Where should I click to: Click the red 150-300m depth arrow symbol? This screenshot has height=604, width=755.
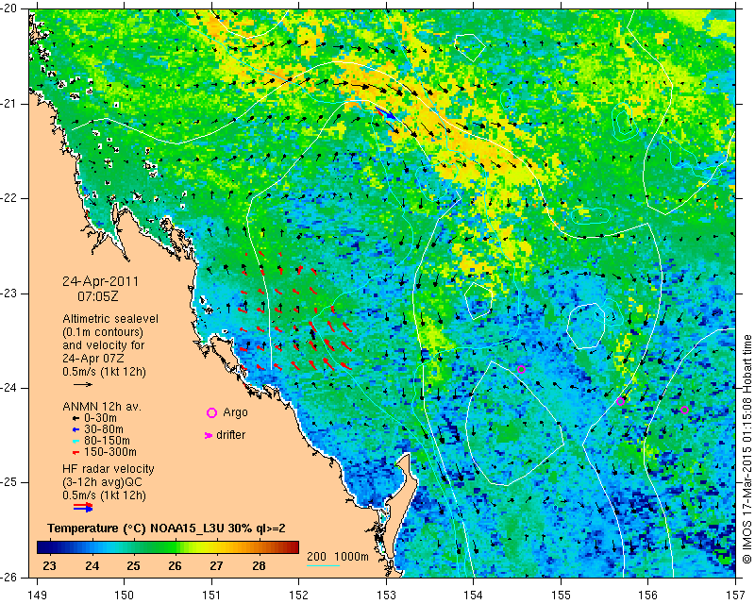75,452
